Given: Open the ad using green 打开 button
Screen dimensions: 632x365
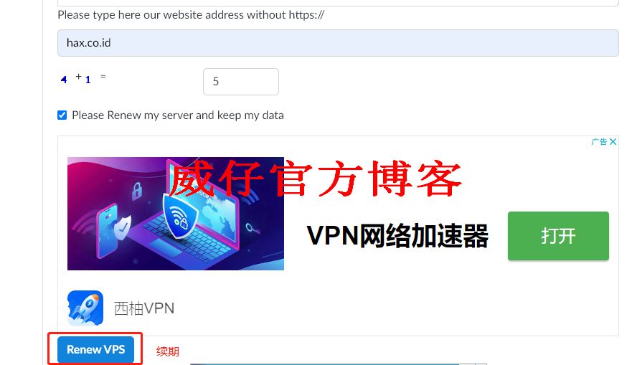Looking at the screenshot, I should tap(558, 236).
